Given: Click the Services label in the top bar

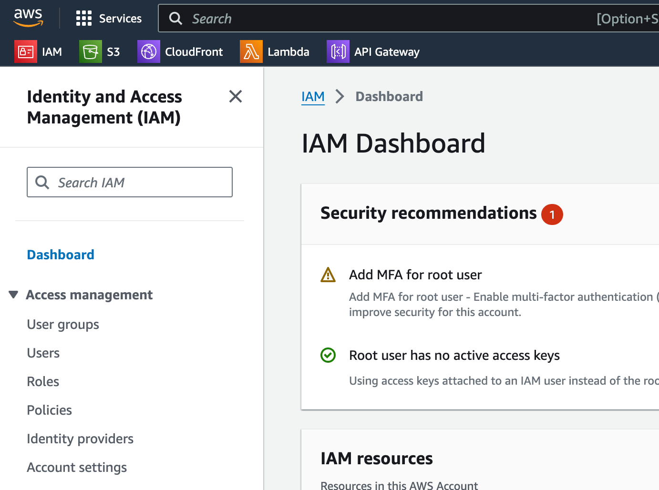Looking at the screenshot, I should pyautogui.click(x=120, y=19).
